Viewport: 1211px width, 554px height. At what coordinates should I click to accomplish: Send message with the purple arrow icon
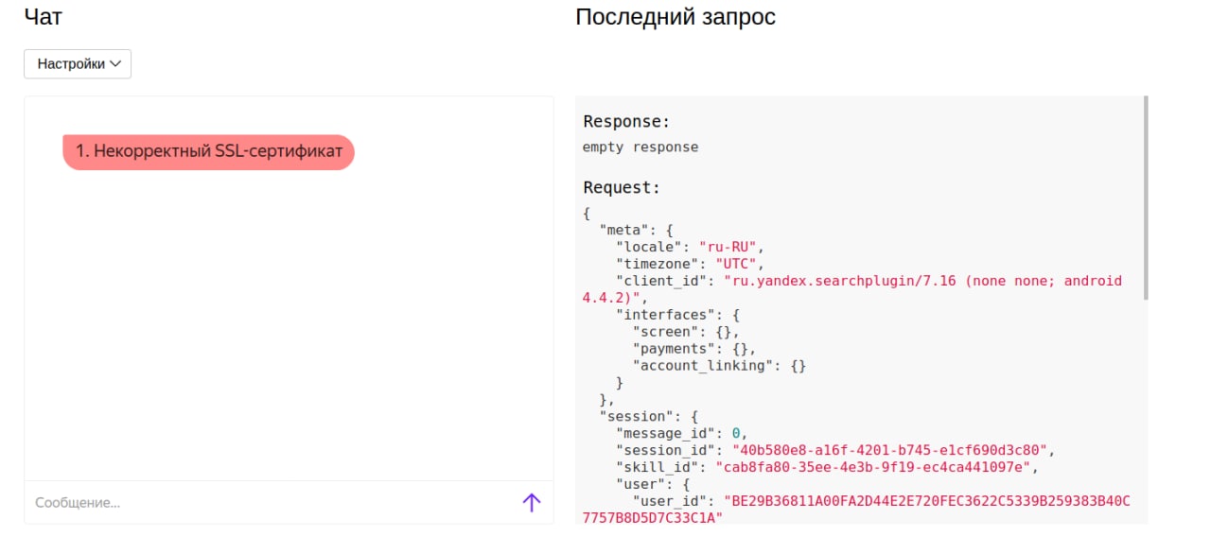[x=532, y=503]
